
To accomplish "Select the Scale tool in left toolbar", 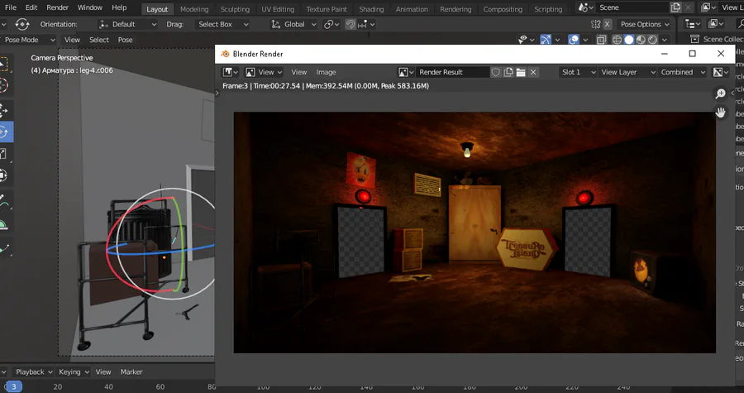I will point(4,154).
